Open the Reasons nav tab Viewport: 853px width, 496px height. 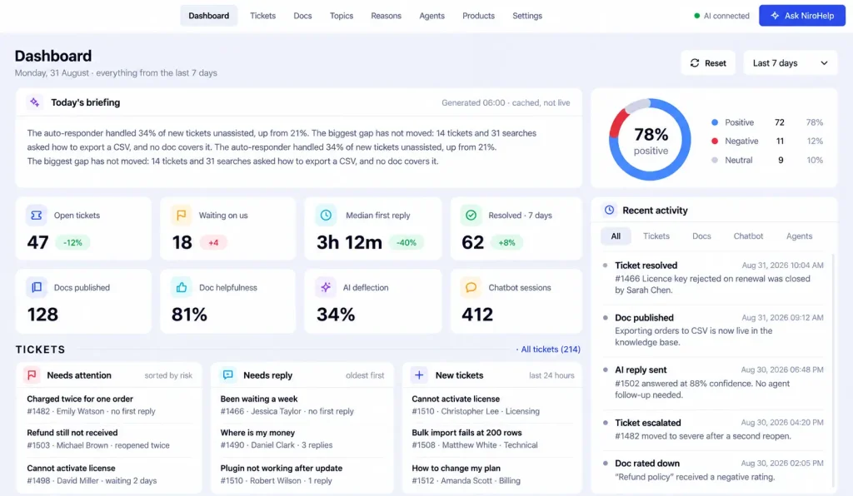point(387,16)
